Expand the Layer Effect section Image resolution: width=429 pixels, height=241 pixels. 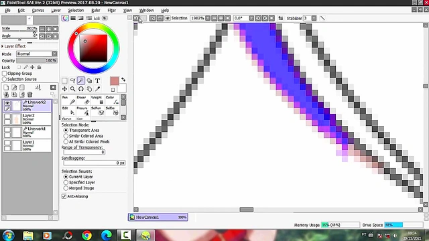pyautogui.click(x=3, y=46)
